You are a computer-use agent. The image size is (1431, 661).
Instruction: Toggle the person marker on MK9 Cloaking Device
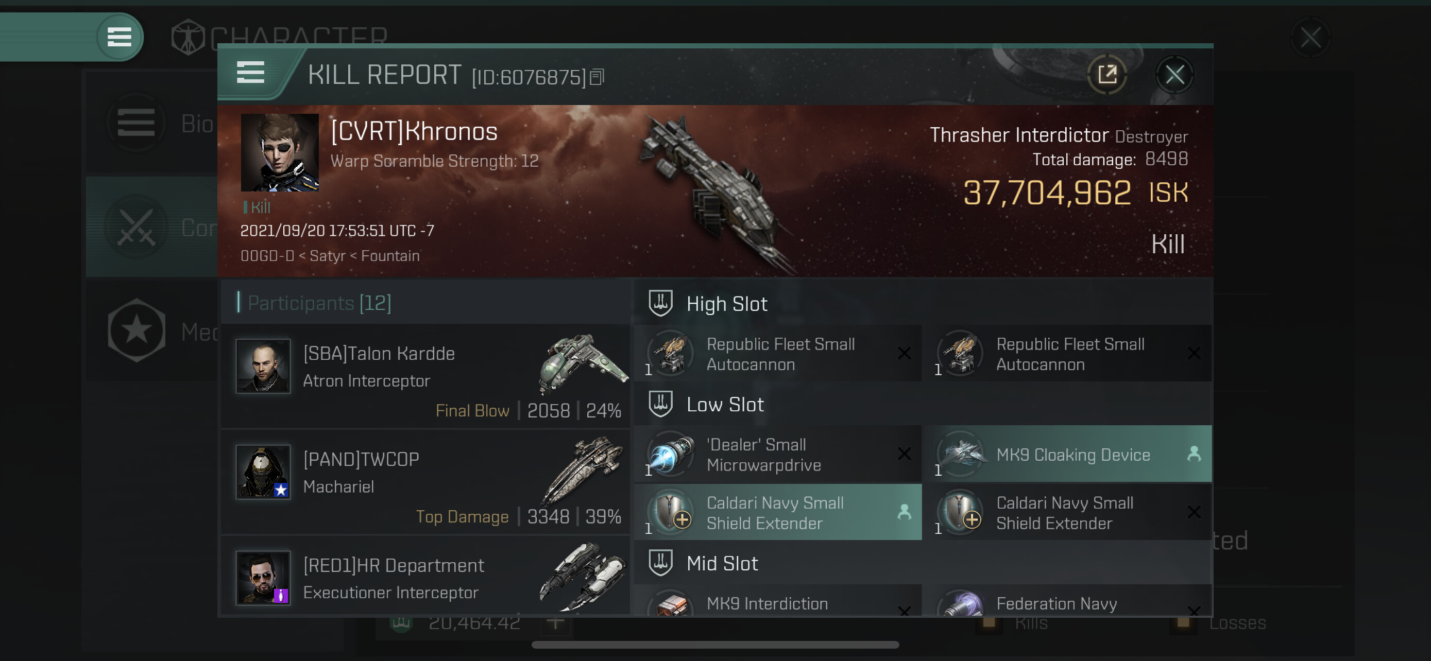pos(1194,454)
